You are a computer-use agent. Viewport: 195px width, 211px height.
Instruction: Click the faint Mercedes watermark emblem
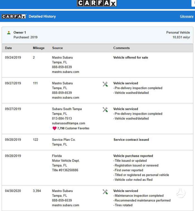click(181, 193)
